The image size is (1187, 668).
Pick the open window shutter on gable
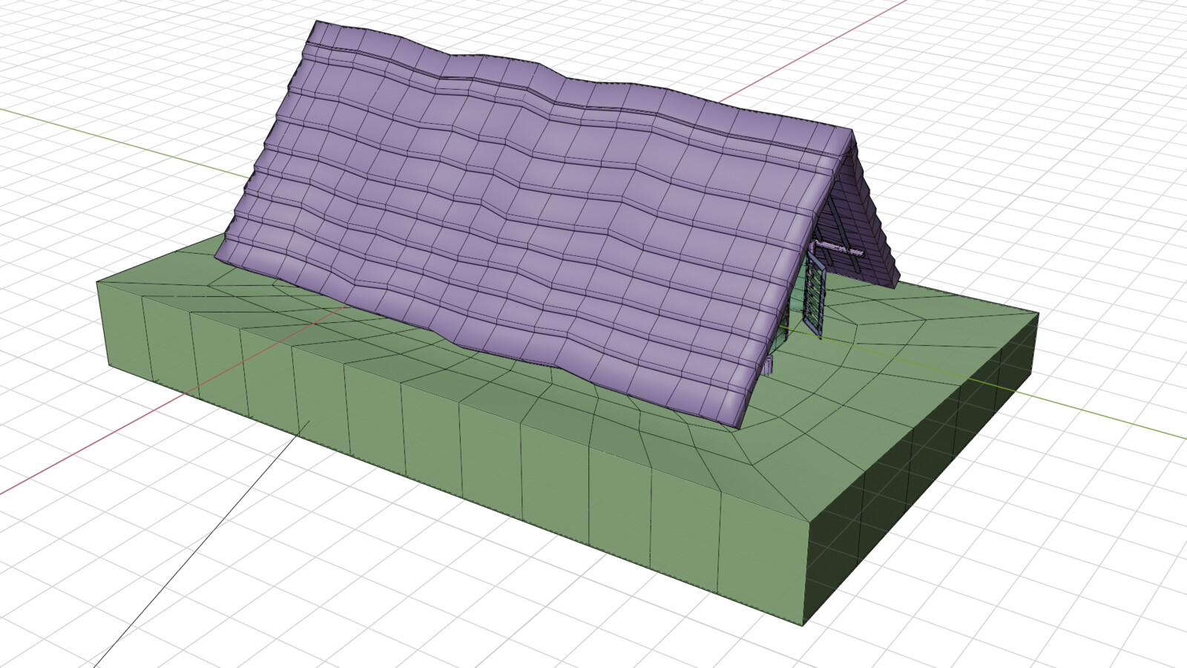click(x=815, y=295)
